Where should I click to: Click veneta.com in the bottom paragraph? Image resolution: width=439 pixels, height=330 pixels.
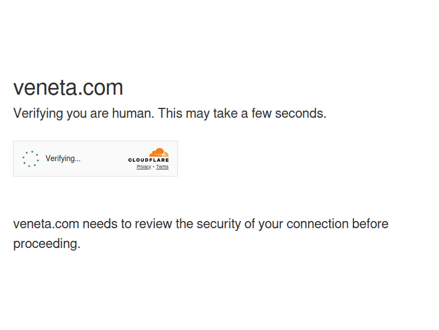coord(46,224)
